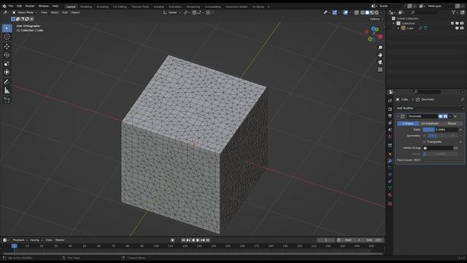
Task: Toggle exclude checkbox for Collection
Action: (x=452, y=23)
